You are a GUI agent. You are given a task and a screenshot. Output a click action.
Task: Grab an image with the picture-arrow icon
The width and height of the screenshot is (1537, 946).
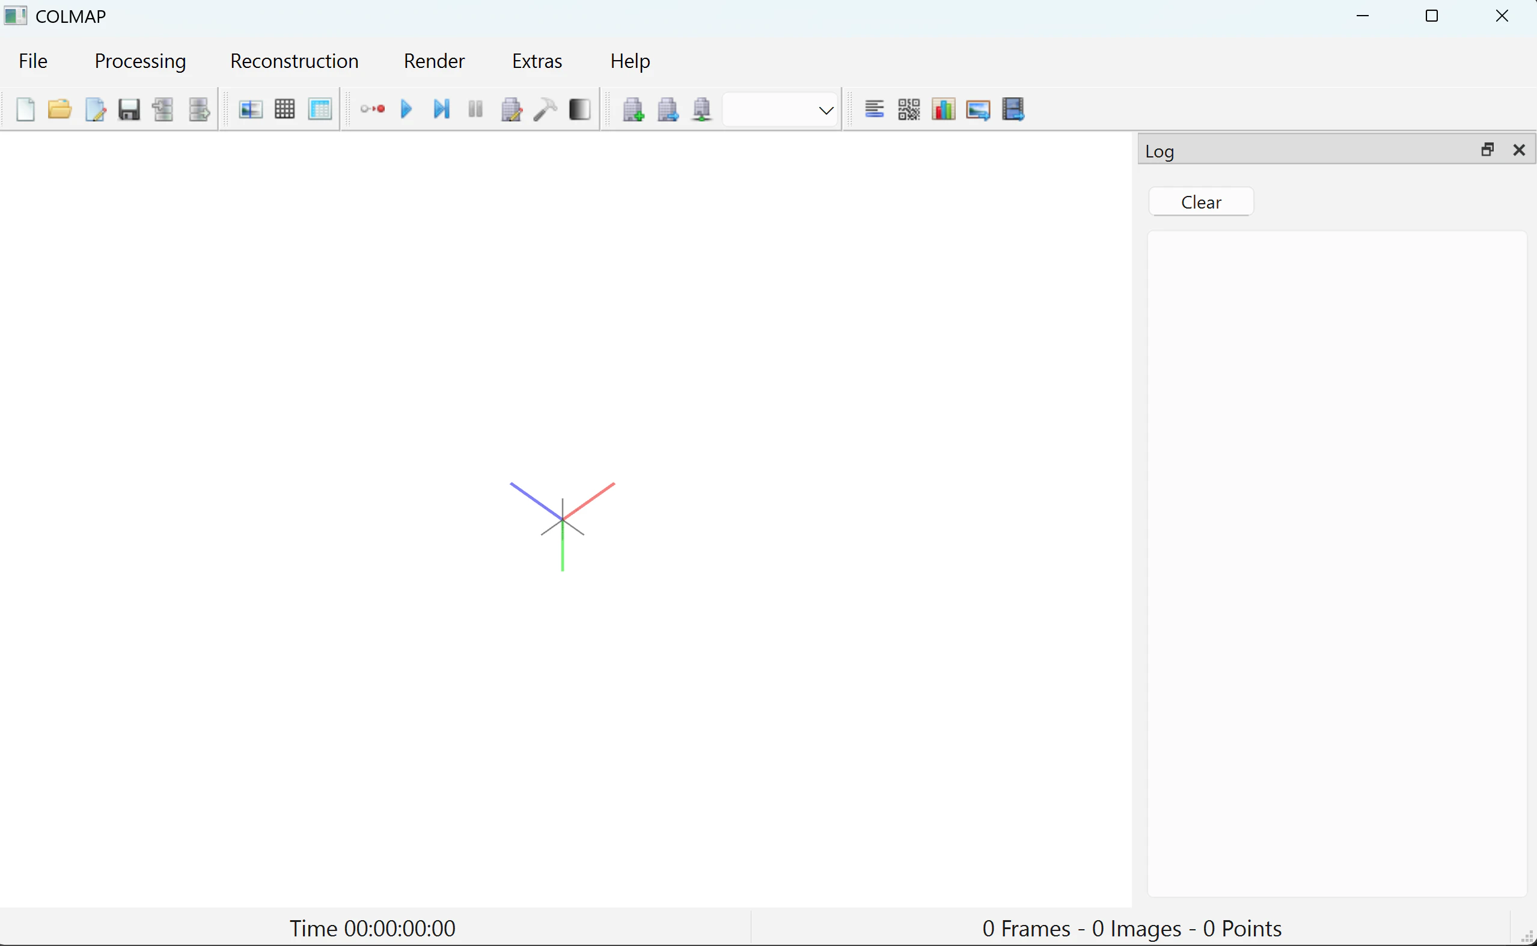(978, 109)
